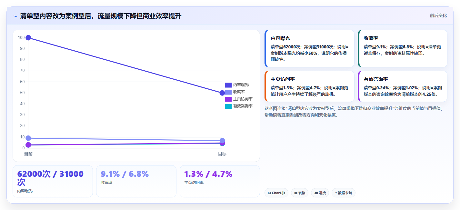The image size is (460, 210).
Task: Click the chart description paragraph starting 这张图连接
Action: coord(355,112)
